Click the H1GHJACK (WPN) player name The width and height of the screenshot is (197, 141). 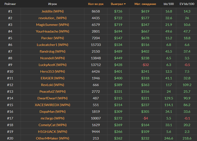coord(53,131)
